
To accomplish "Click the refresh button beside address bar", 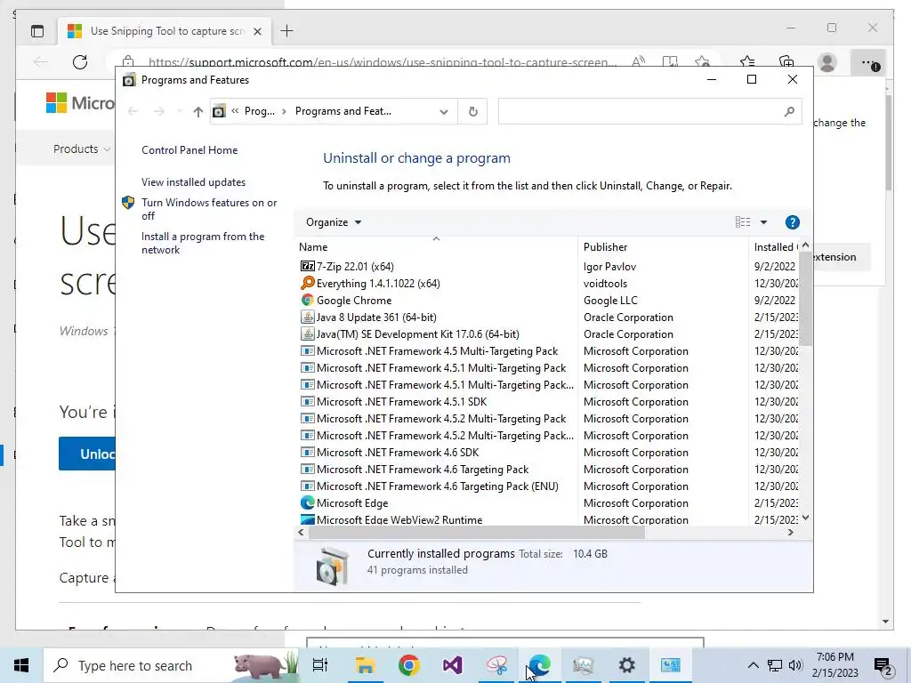I will click(473, 111).
